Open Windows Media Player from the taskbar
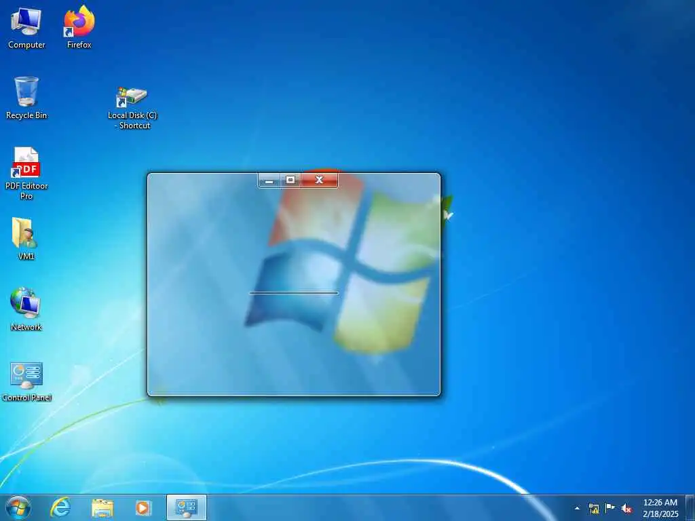This screenshot has width=695, height=521. [x=143, y=507]
